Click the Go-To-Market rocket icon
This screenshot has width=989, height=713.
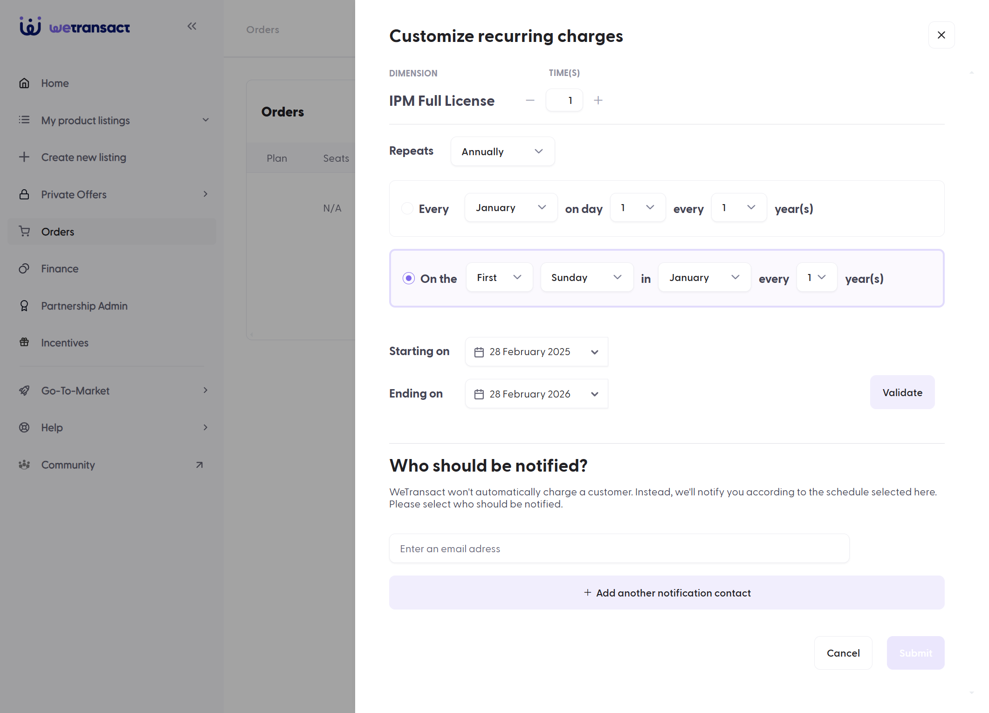(x=24, y=391)
